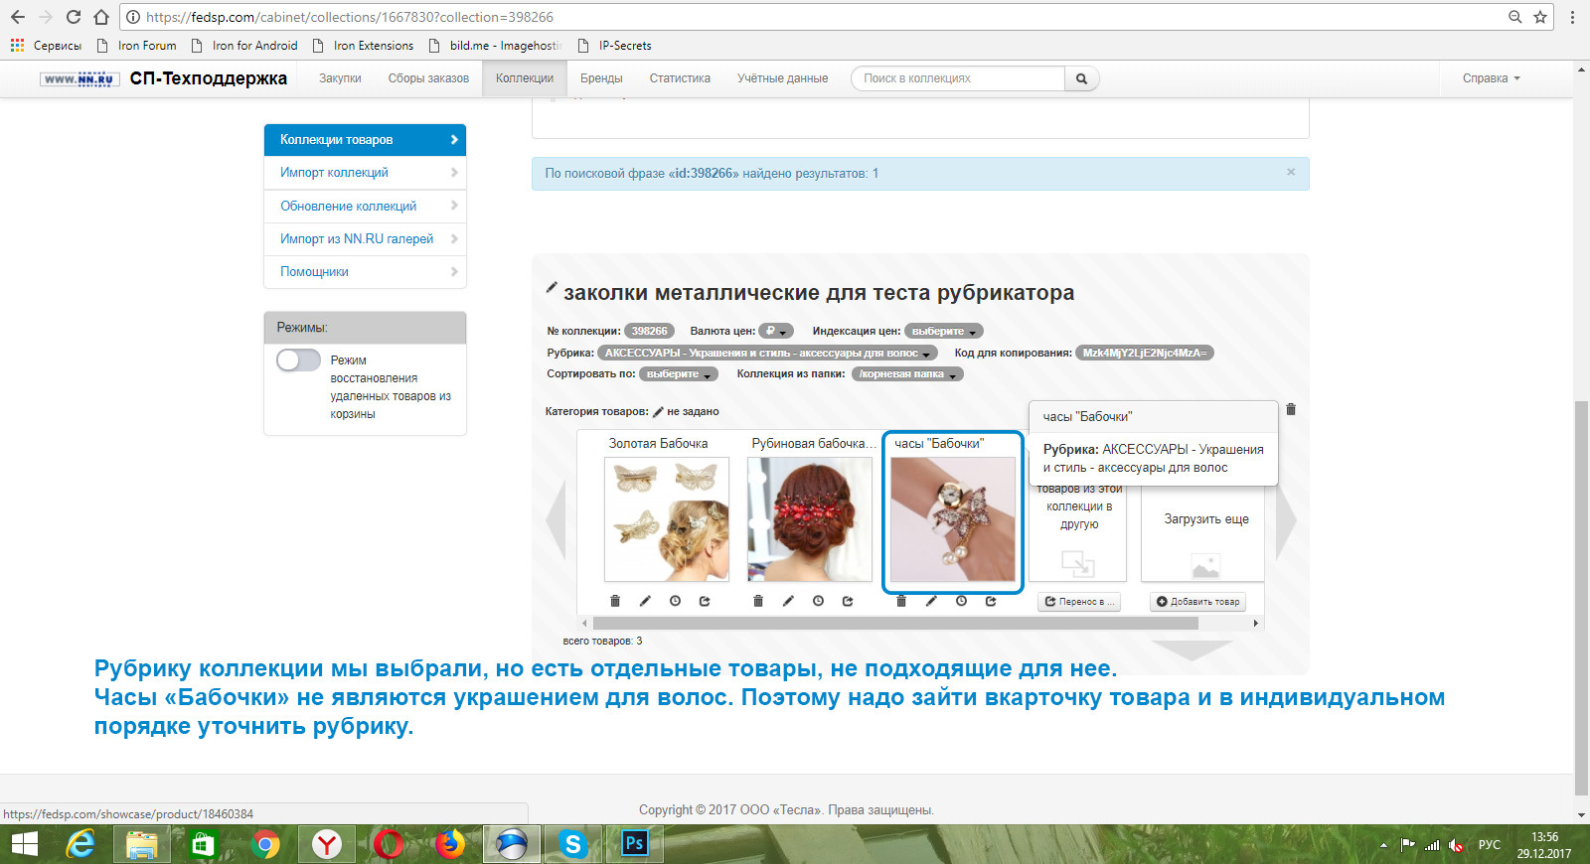Open clock icon under часы "Бабочки"
The width and height of the screenshot is (1590, 864).
point(961,601)
